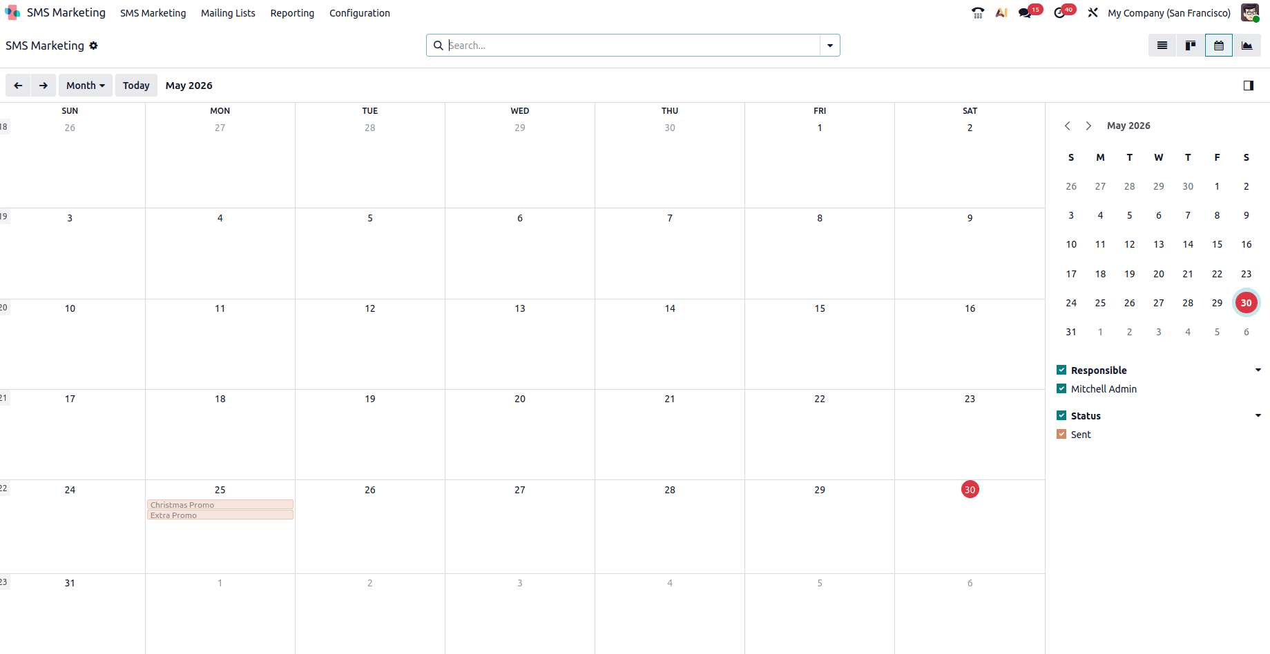Click the SMS Marketing app title
Image resolution: width=1270 pixels, height=654 pixels.
[x=66, y=12]
